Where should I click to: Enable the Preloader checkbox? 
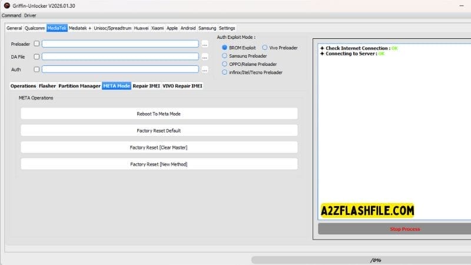[x=37, y=44]
